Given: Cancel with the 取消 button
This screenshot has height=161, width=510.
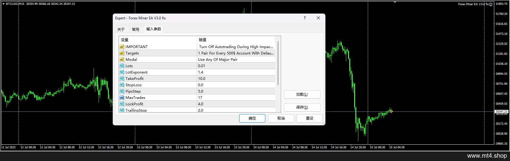Looking at the screenshot, I should [x=281, y=118].
